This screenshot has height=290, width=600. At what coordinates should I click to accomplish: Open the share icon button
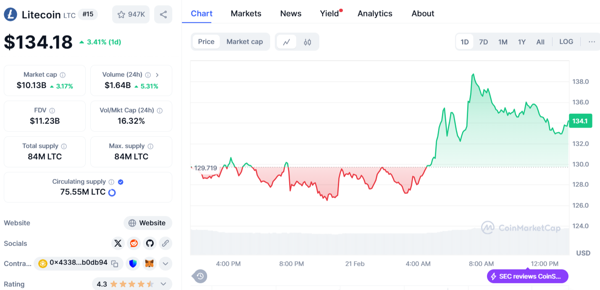(x=163, y=14)
